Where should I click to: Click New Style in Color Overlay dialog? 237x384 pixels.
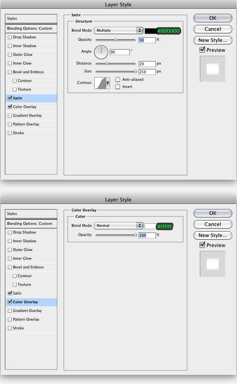coord(213,235)
